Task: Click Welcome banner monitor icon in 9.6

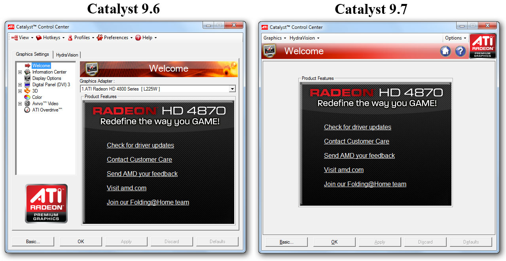Action: (x=92, y=68)
